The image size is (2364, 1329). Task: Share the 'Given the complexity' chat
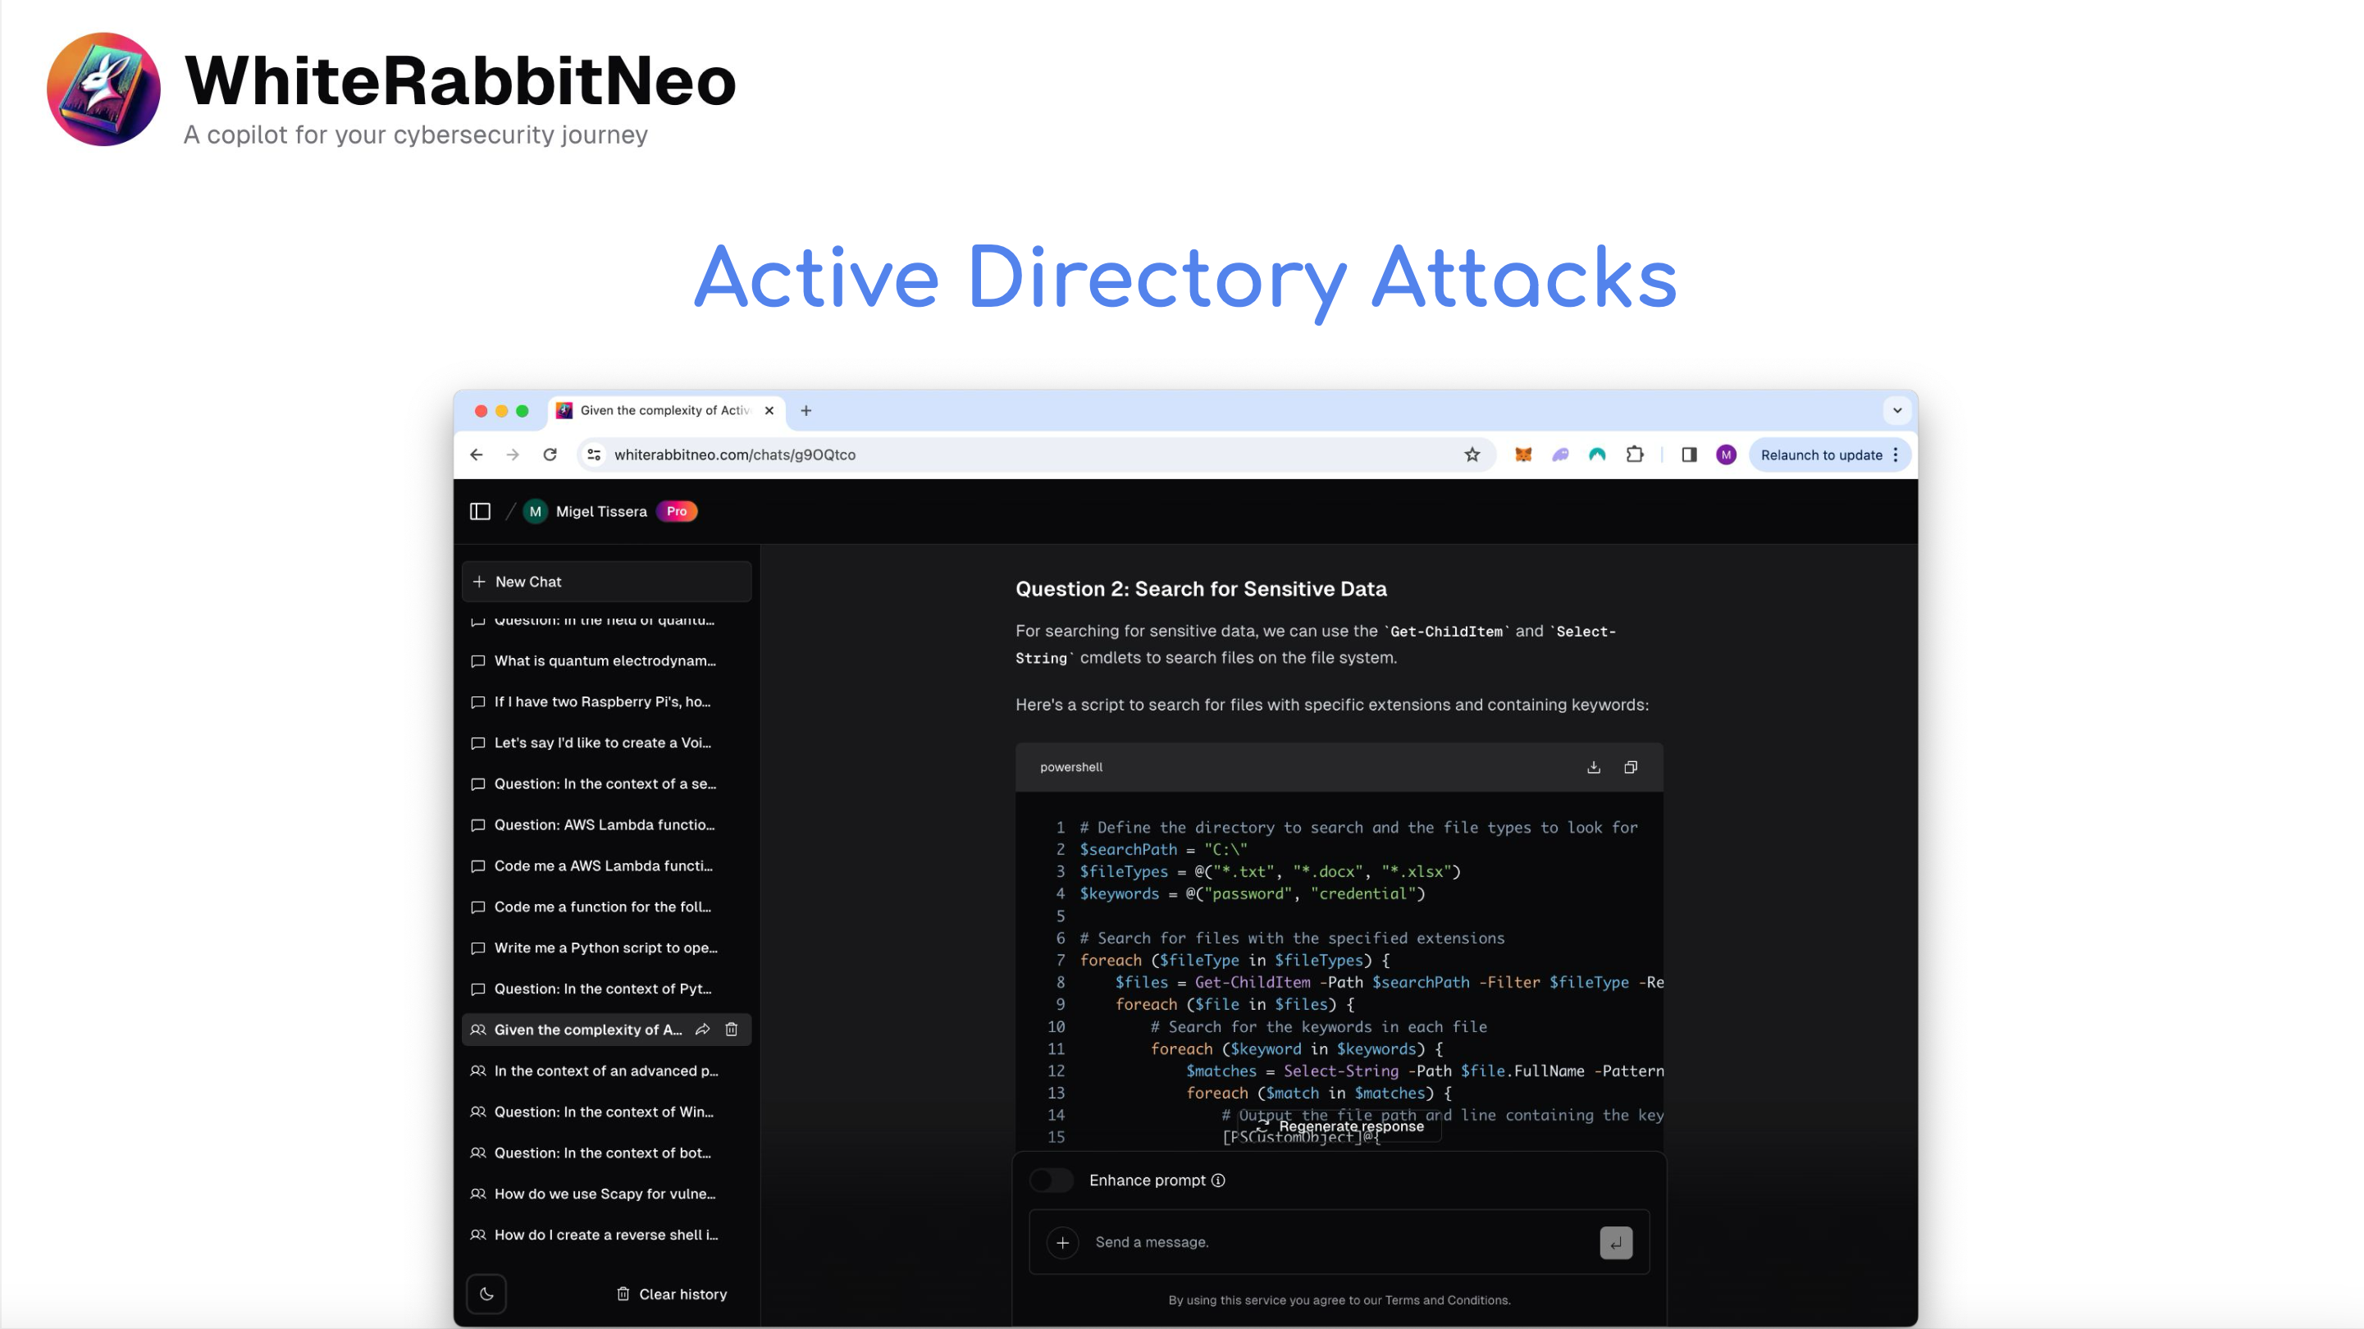702,1030
